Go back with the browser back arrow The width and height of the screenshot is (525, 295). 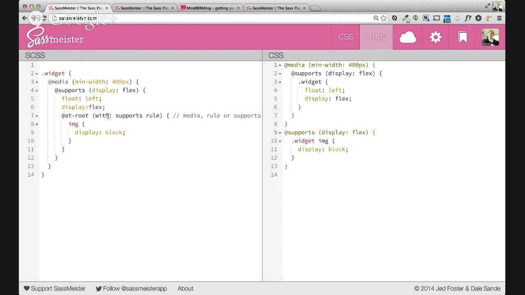(x=25, y=18)
